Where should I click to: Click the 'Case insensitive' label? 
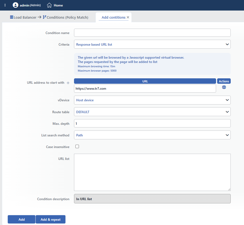click(57, 147)
